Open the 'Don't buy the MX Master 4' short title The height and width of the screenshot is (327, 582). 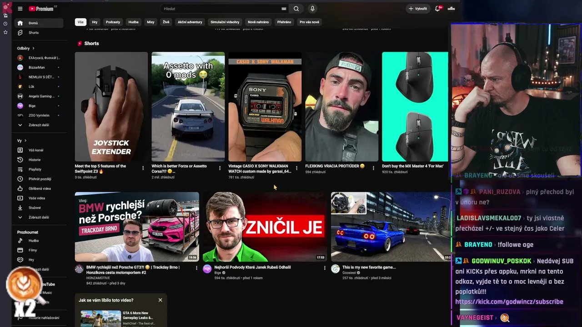point(412,166)
